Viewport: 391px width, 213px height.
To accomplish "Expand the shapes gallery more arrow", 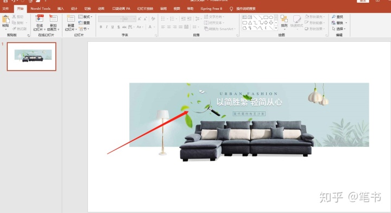I will [x=276, y=28].
